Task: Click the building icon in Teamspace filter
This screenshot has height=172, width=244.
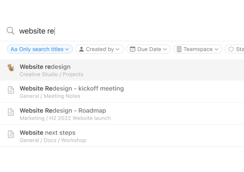Action: coord(179,49)
